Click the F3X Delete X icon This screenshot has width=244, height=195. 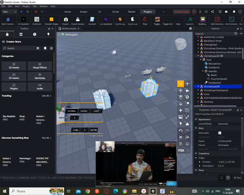(181, 137)
